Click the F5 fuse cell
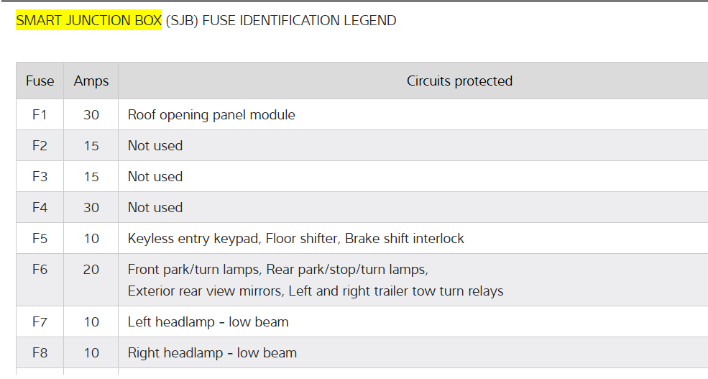 point(40,239)
